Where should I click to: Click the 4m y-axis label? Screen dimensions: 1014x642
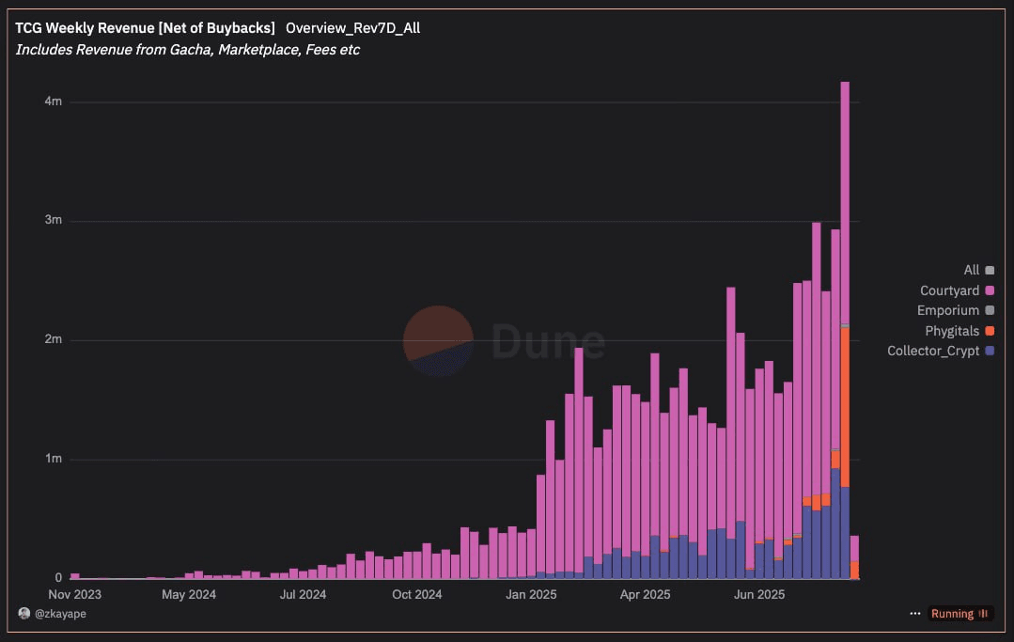click(53, 102)
